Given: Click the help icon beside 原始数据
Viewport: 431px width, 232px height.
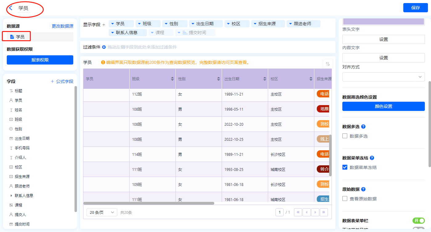Looking at the screenshot, I should (x=363, y=189).
